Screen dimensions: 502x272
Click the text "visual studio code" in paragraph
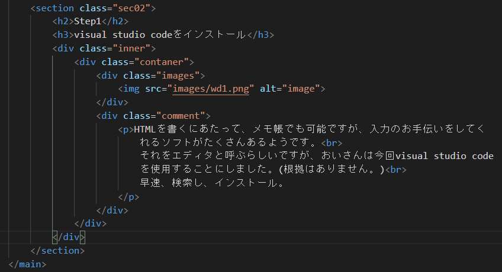click(445, 156)
